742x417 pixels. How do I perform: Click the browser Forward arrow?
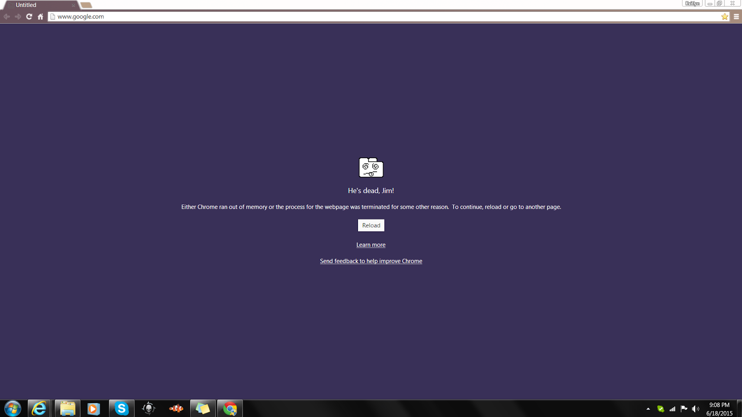pyautogui.click(x=18, y=17)
